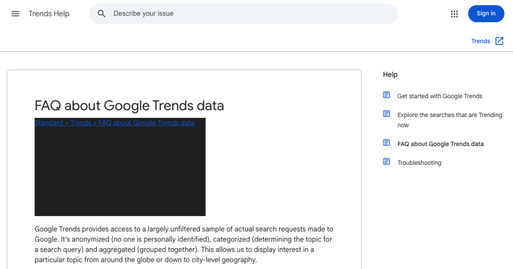Click the article icon beside Get started with Google Trends
The width and height of the screenshot is (513, 269).
[386, 95]
